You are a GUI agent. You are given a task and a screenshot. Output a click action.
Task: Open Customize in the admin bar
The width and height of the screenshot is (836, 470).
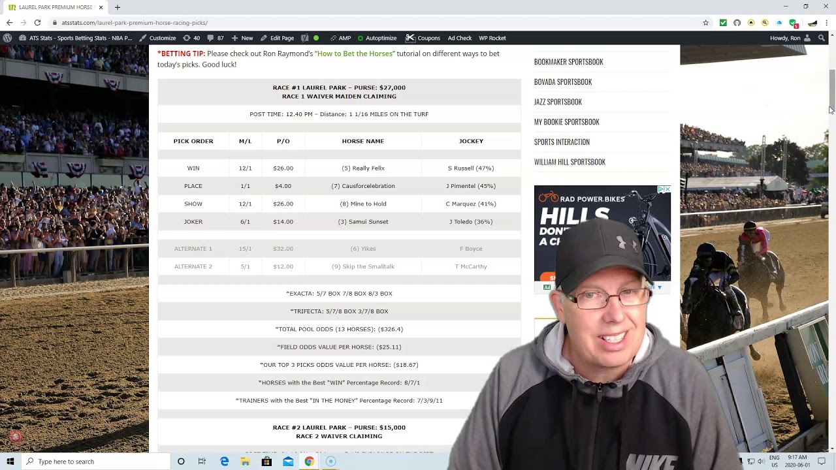coord(157,38)
